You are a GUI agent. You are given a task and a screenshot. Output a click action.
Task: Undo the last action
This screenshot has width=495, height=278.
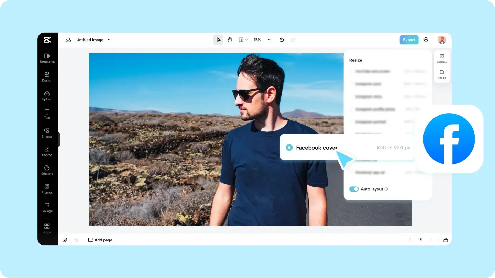point(282,40)
